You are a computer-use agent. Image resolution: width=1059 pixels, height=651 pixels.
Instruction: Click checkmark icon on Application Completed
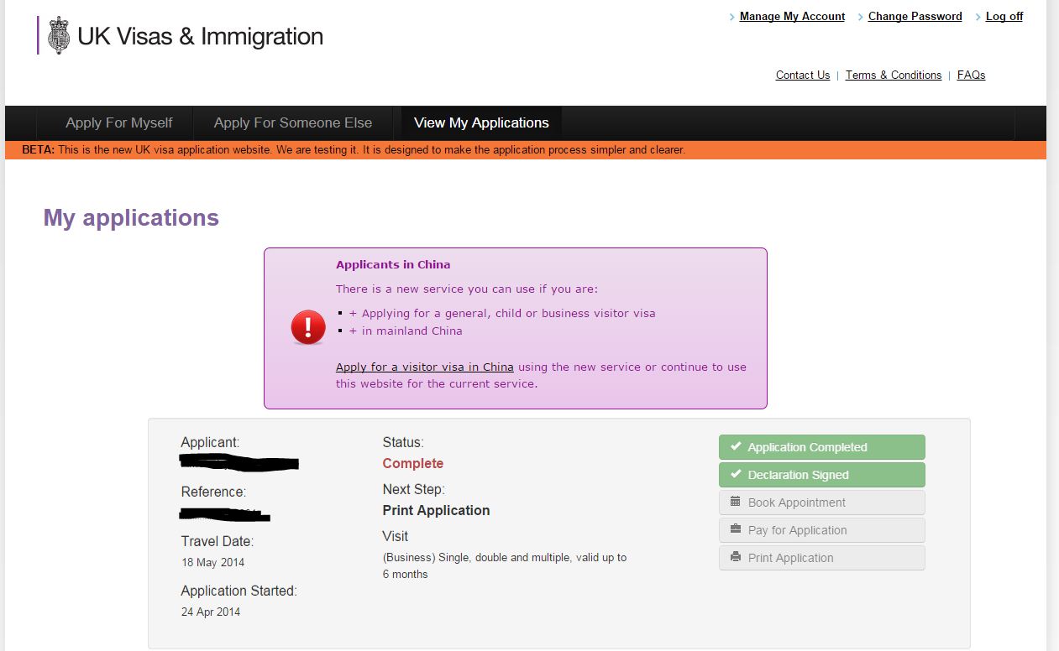[x=736, y=446]
